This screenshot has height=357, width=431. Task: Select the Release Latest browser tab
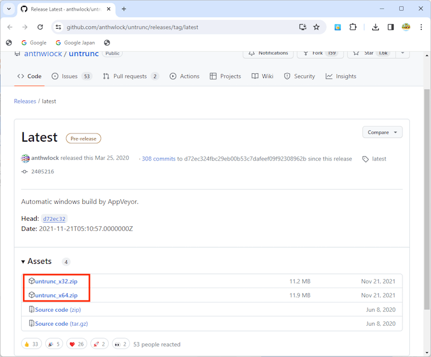[66, 9]
